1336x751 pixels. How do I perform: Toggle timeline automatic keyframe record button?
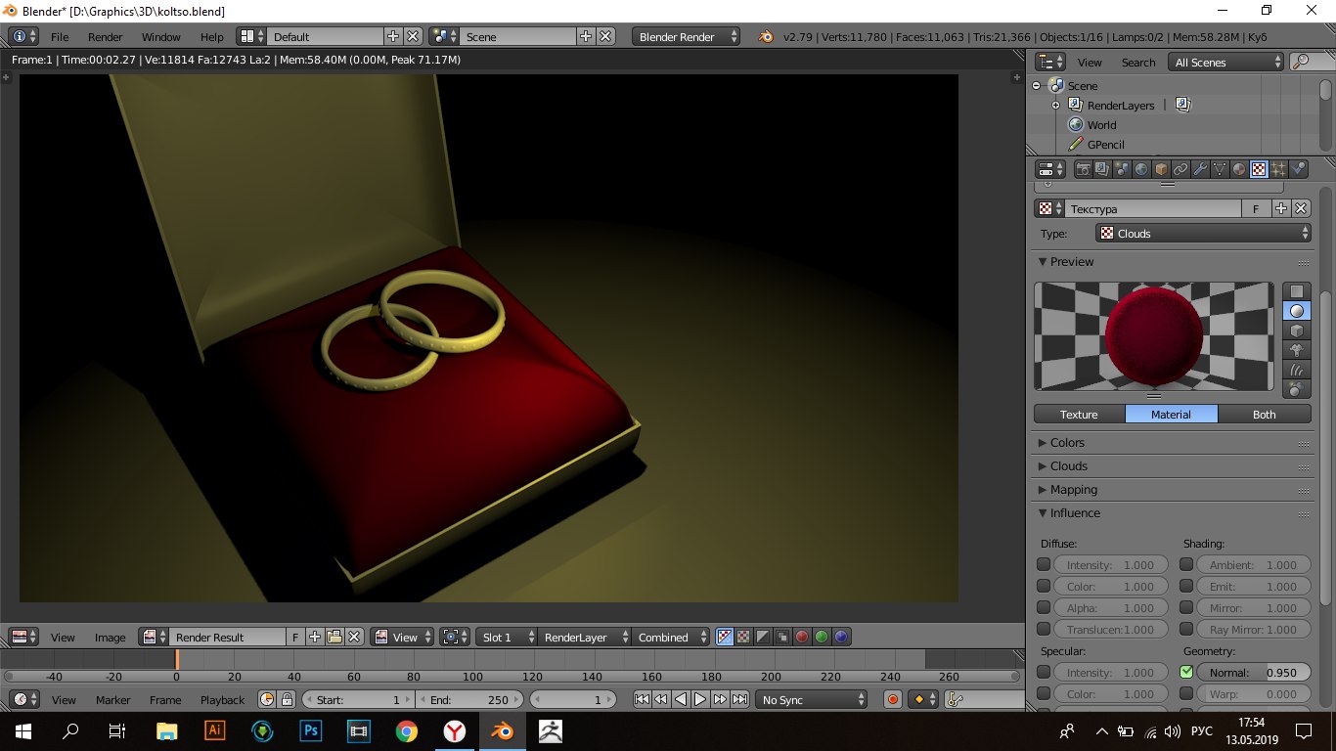(892, 699)
